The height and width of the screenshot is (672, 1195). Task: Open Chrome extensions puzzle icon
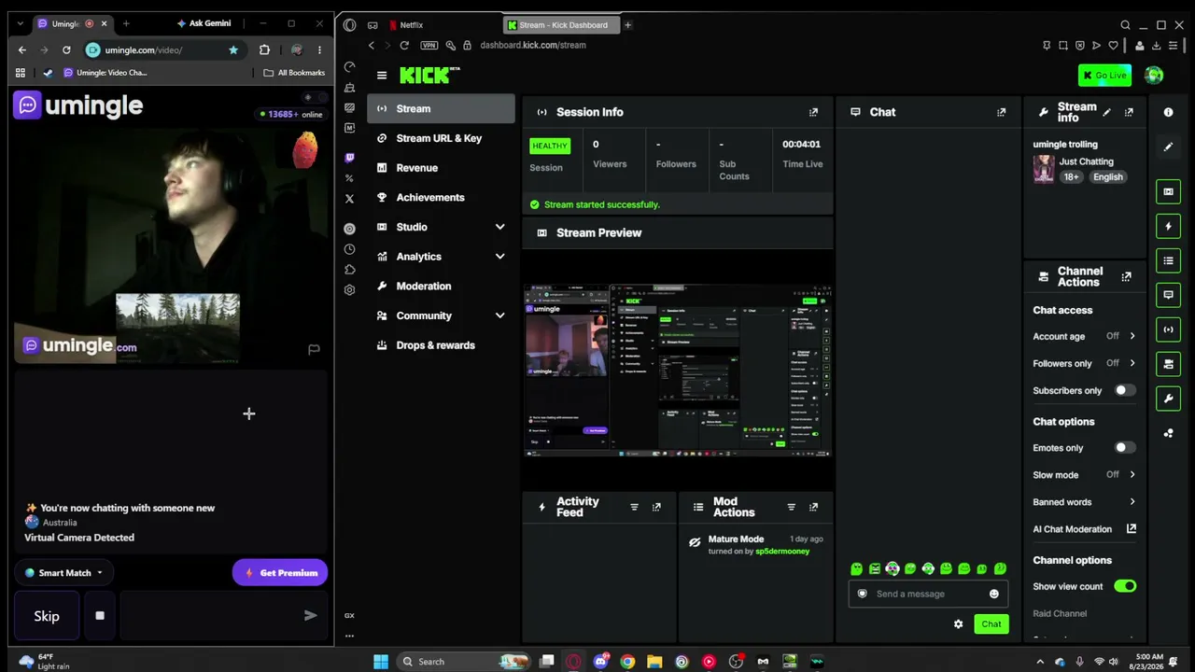click(x=264, y=50)
